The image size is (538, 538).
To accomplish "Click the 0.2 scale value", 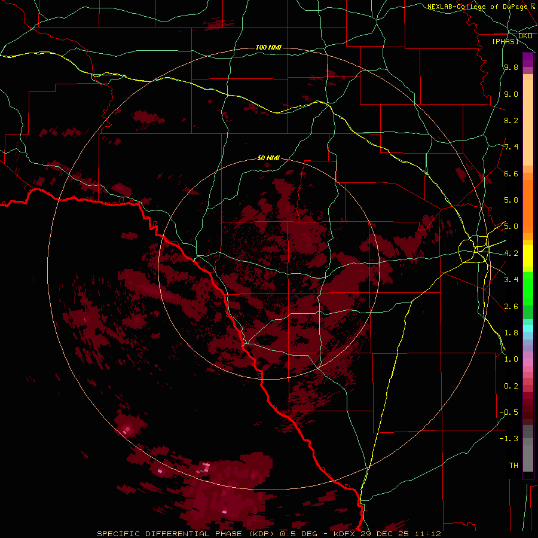I will point(511,386).
